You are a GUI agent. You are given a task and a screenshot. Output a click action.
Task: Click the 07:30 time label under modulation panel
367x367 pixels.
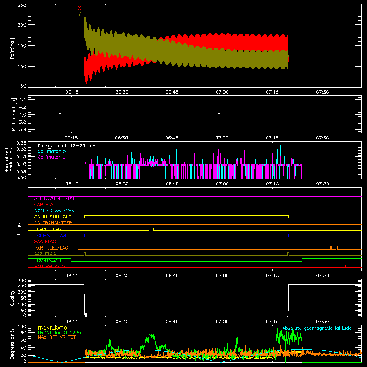[323, 184]
